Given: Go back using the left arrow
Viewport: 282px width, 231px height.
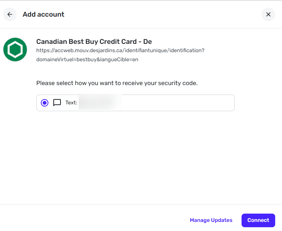Looking at the screenshot, I should click(10, 14).
